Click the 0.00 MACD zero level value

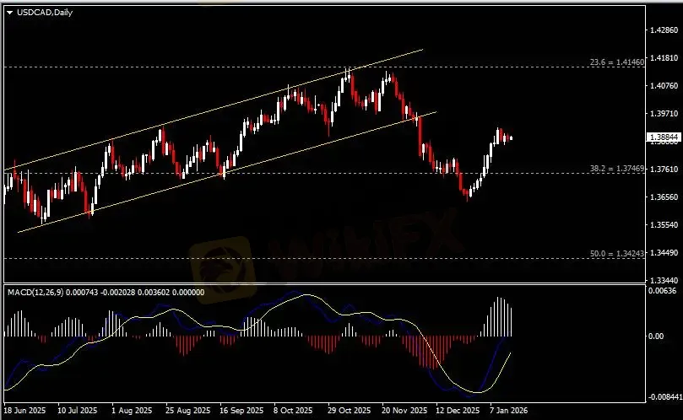[x=656, y=337]
